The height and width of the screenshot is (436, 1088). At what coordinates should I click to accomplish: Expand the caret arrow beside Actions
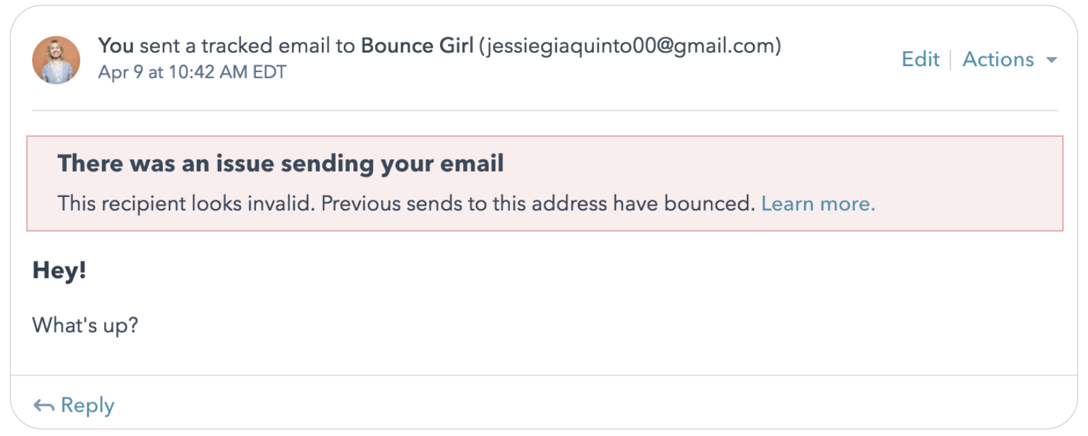[1051, 60]
